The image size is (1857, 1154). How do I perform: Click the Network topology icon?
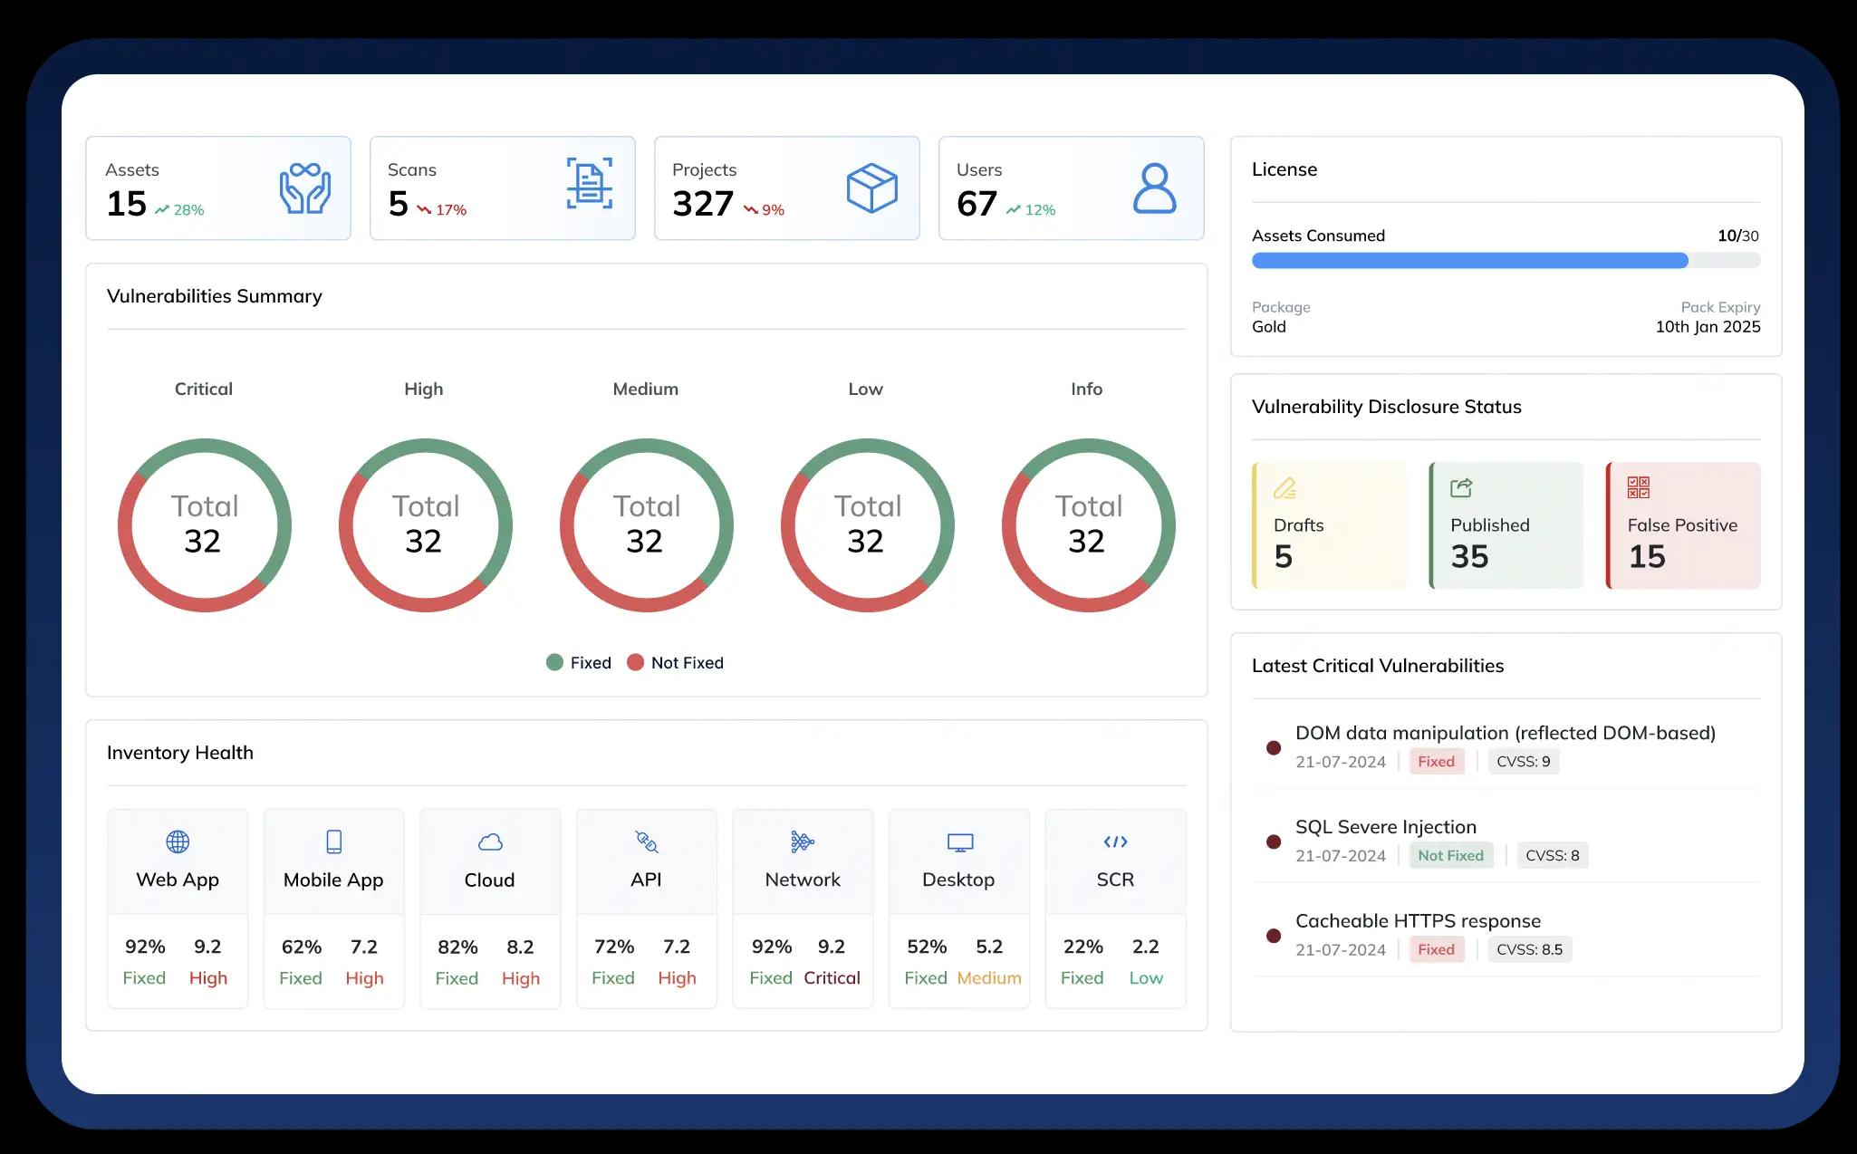802,841
